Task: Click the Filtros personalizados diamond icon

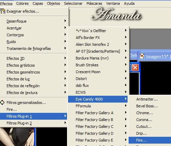Action: [x=2, y=103]
